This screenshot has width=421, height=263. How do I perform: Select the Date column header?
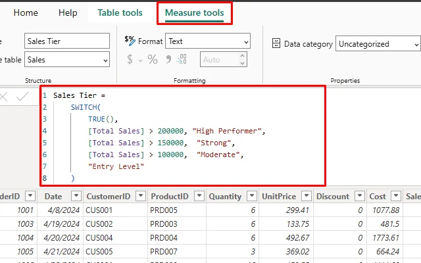tap(53, 197)
